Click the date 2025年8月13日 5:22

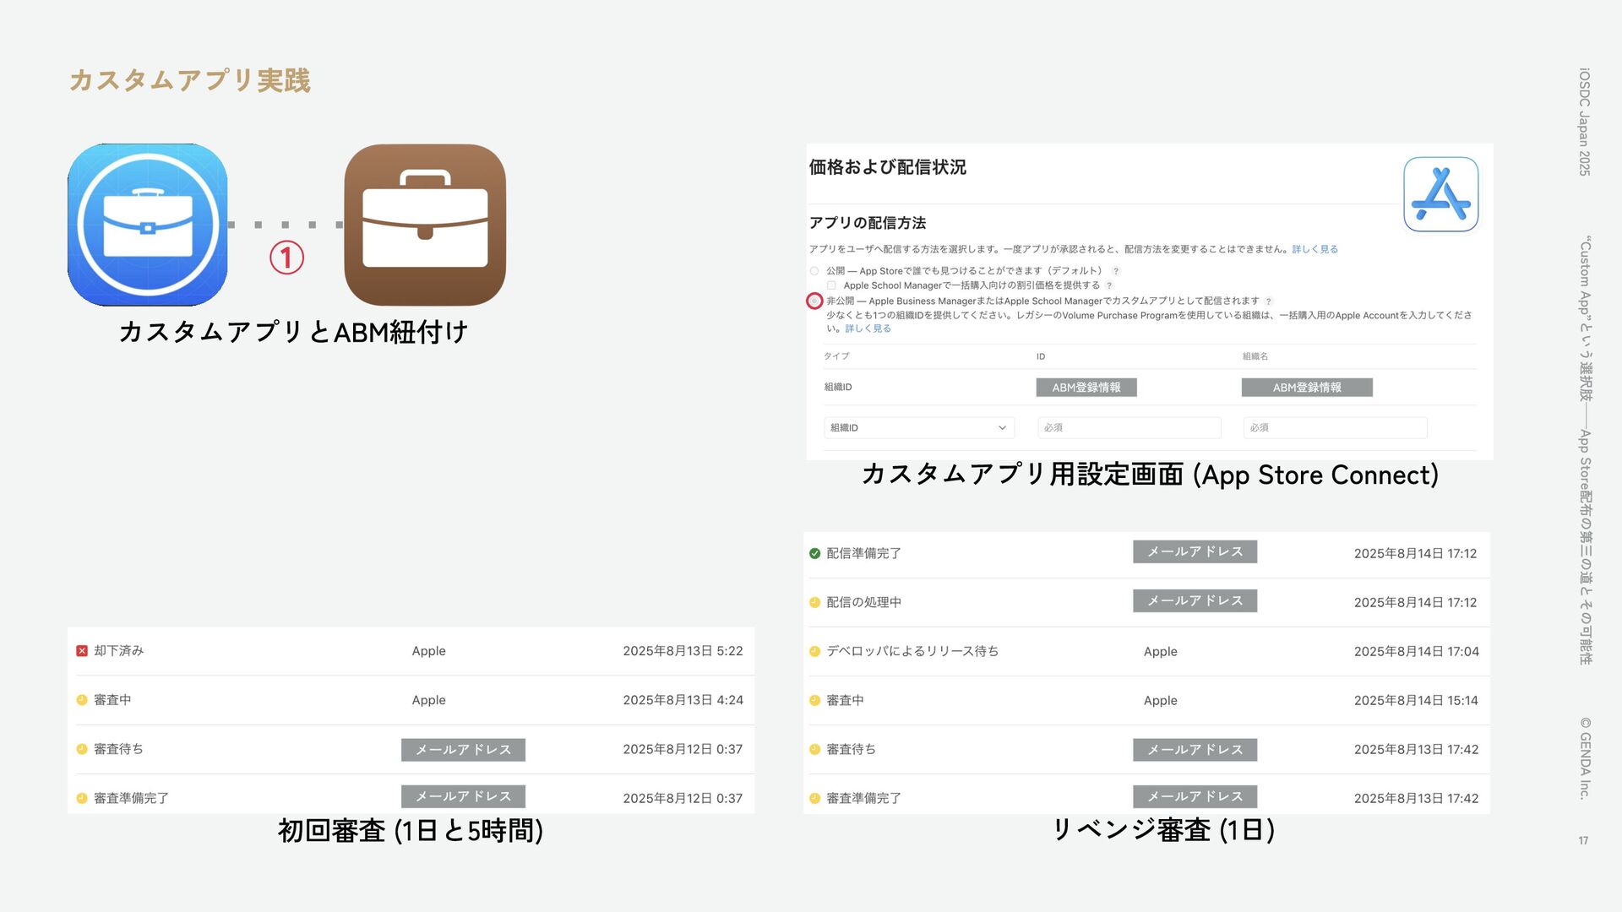[683, 651]
